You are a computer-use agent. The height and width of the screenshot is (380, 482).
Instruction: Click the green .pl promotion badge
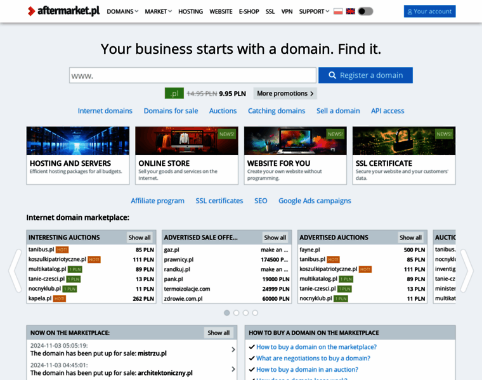(174, 93)
